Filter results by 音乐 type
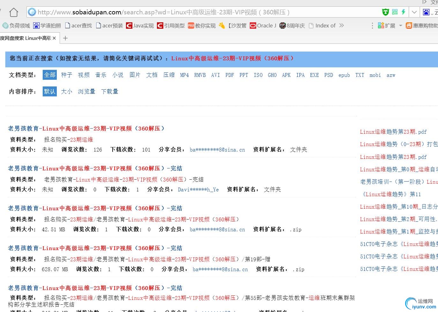The image size is (438, 312). coord(101,75)
